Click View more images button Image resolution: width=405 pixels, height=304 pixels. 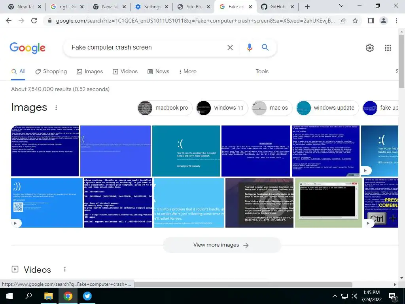pos(221,245)
